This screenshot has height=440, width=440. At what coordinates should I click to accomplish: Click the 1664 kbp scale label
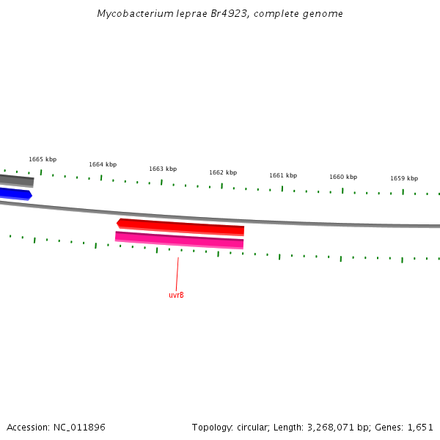click(103, 164)
